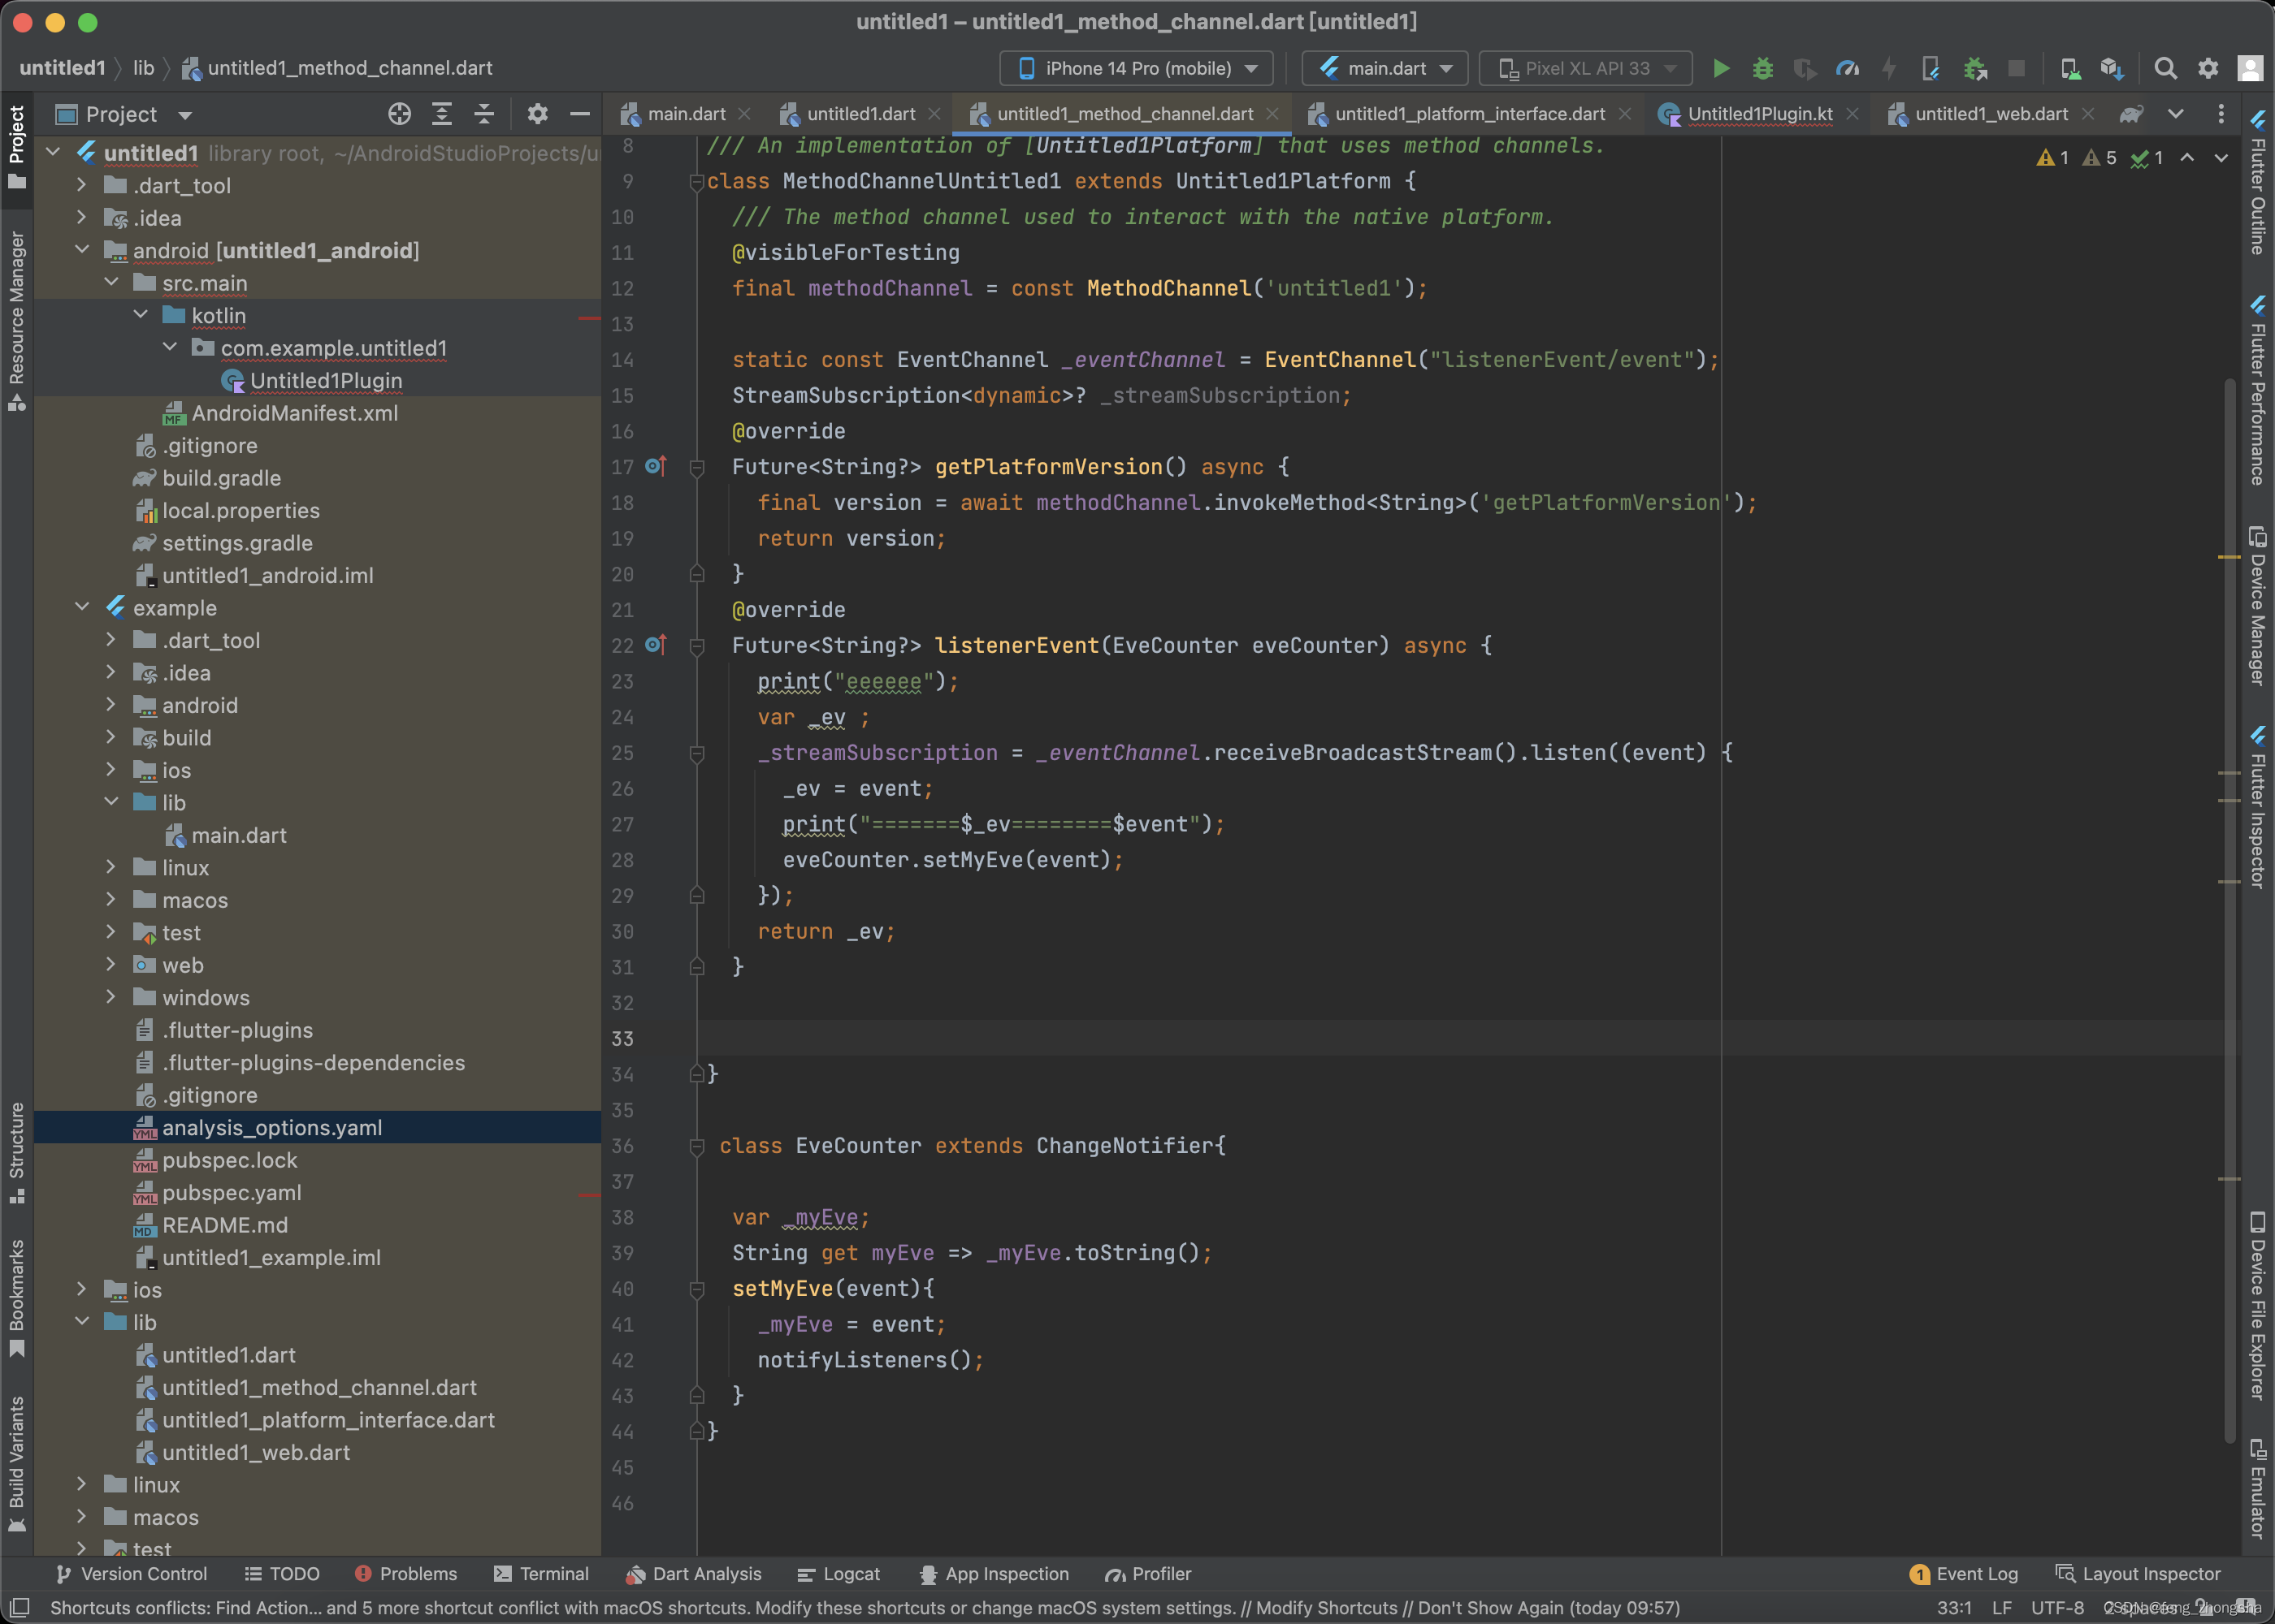This screenshot has width=2275, height=1624.
Task: Open Project panel options gear
Action: (x=537, y=114)
